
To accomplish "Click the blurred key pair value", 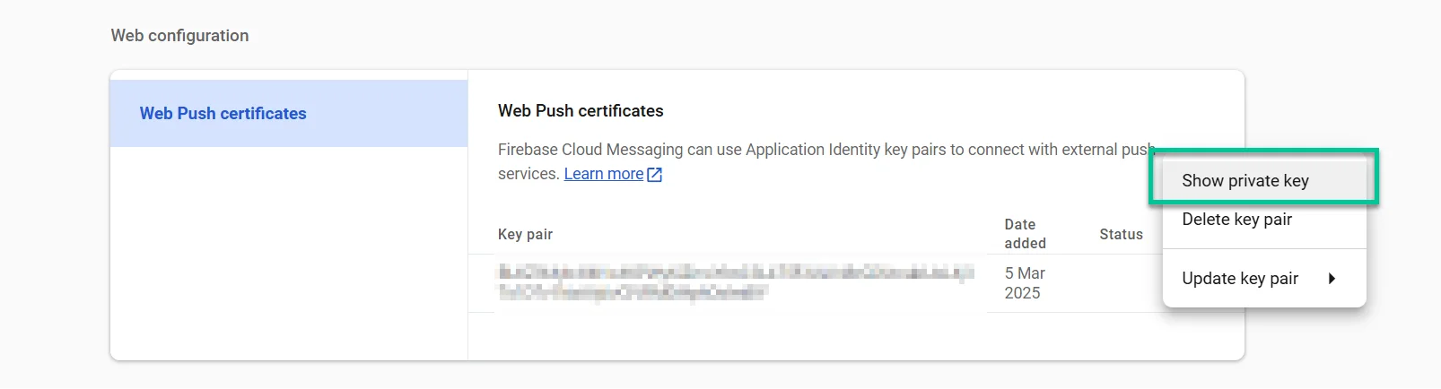I will coord(735,282).
